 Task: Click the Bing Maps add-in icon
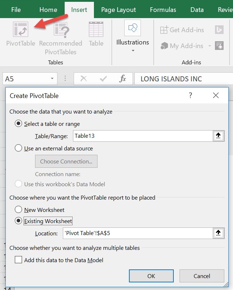pos(219,30)
